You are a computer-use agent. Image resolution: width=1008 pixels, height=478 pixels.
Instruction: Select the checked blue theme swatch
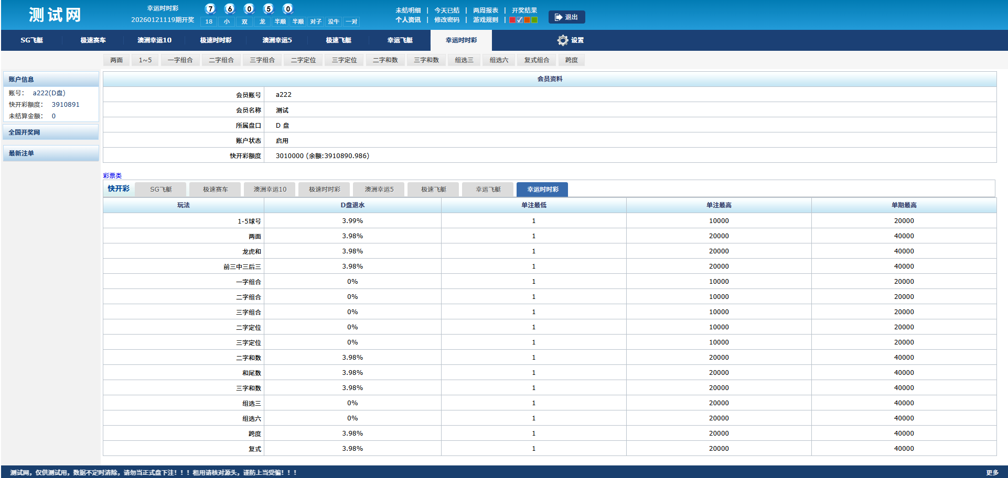pos(520,20)
